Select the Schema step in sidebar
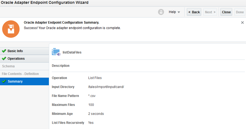The height and width of the screenshot is (129, 246). (x=8, y=66)
